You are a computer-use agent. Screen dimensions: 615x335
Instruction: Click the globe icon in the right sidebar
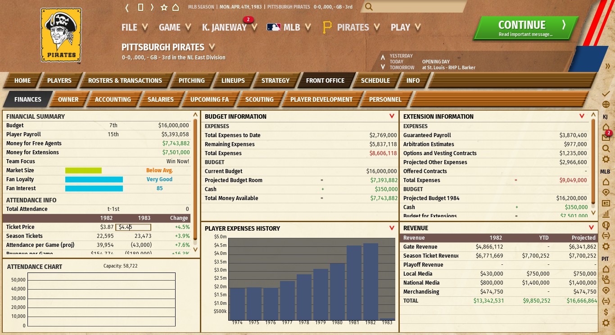click(606, 105)
